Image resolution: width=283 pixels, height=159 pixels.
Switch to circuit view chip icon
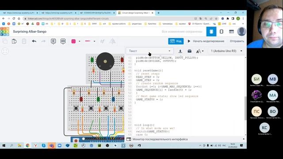point(211,31)
